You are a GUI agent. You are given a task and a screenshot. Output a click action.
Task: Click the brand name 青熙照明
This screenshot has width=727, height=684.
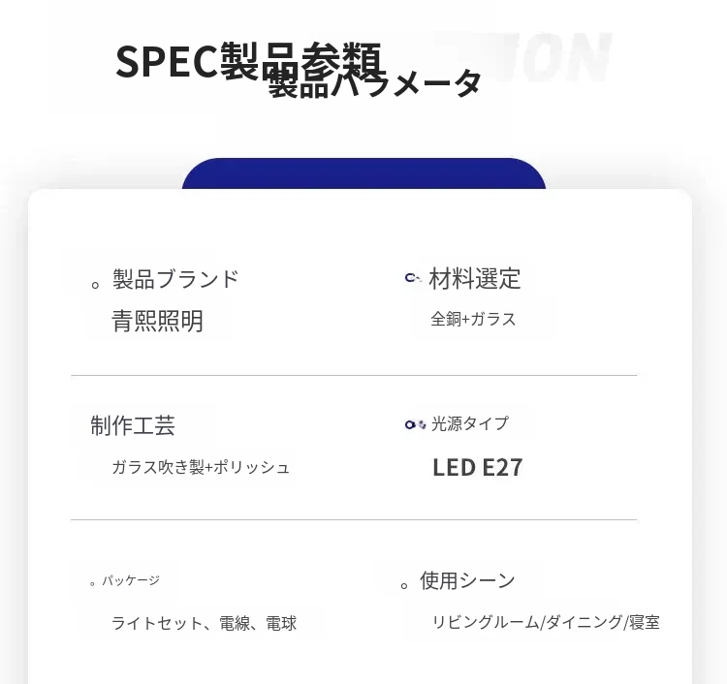(x=158, y=321)
